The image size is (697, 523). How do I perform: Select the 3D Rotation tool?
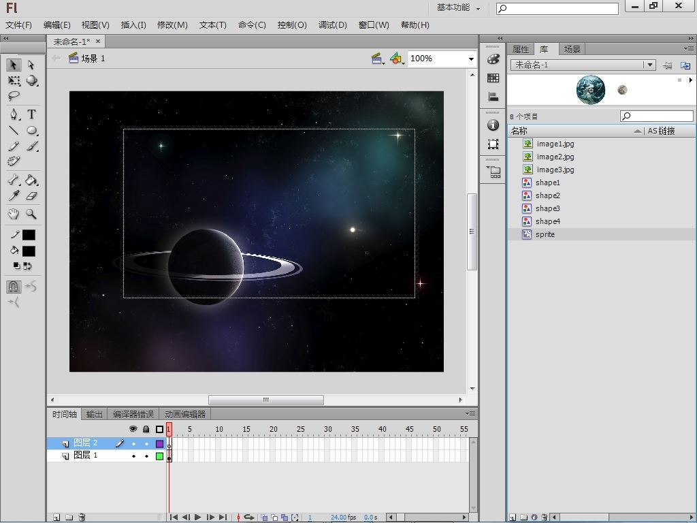pos(31,80)
